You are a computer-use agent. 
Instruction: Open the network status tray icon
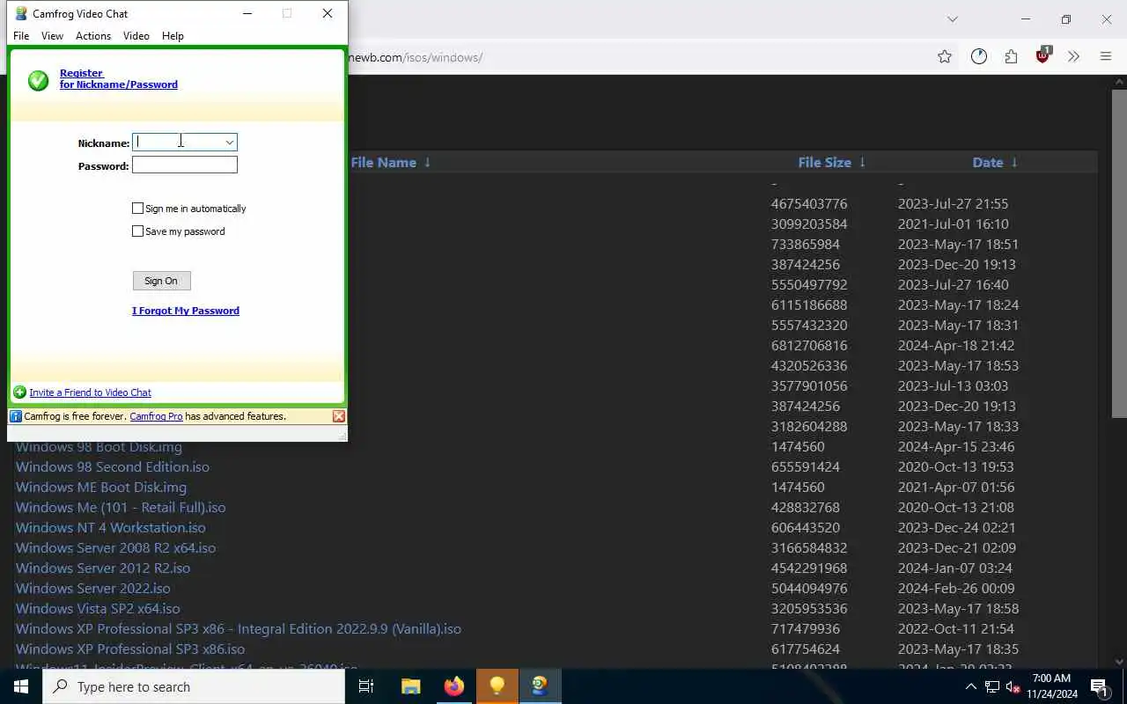(x=991, y=686)
